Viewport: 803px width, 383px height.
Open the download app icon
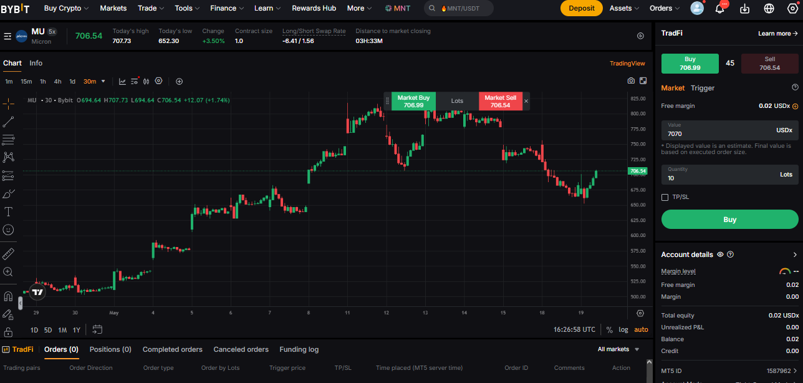(x=744, y=8)
